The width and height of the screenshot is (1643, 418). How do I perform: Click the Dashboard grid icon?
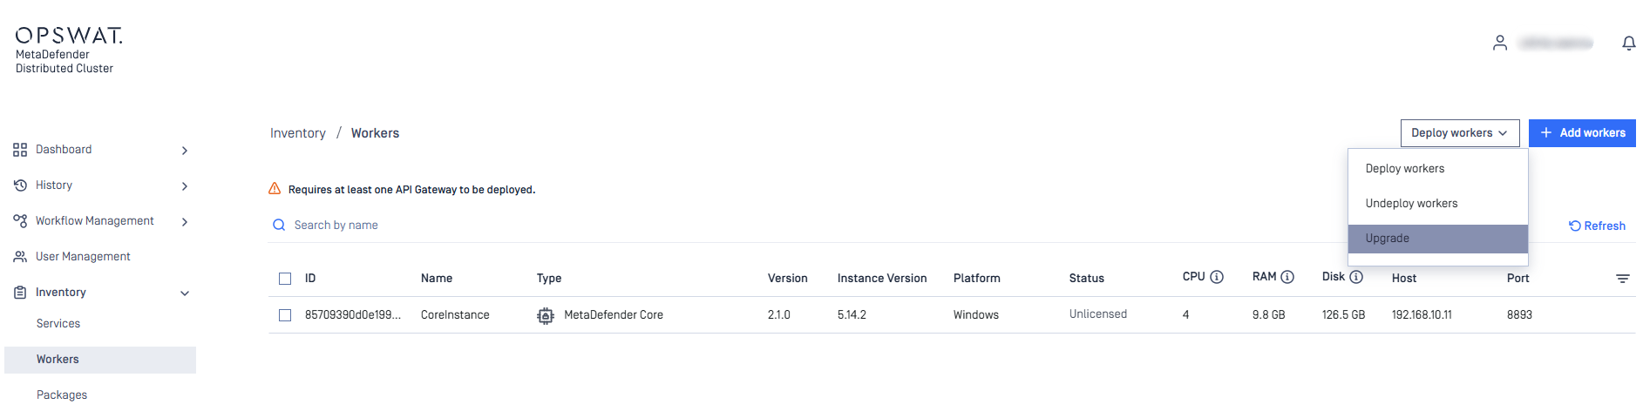20,150
